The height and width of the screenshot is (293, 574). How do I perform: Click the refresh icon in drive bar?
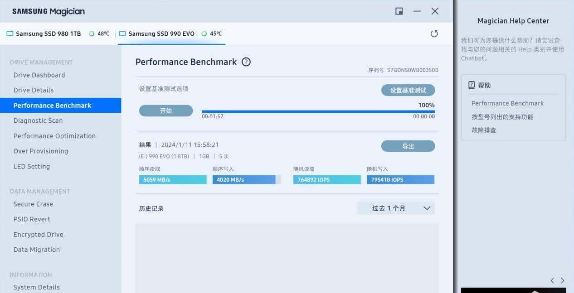click(x=434, y=34)
